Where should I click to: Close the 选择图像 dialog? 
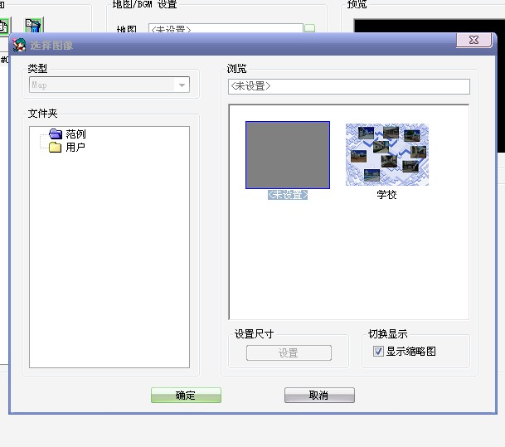[x=473, y=40]
